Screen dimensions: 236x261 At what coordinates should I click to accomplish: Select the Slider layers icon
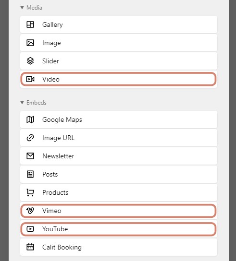[30, 61]
